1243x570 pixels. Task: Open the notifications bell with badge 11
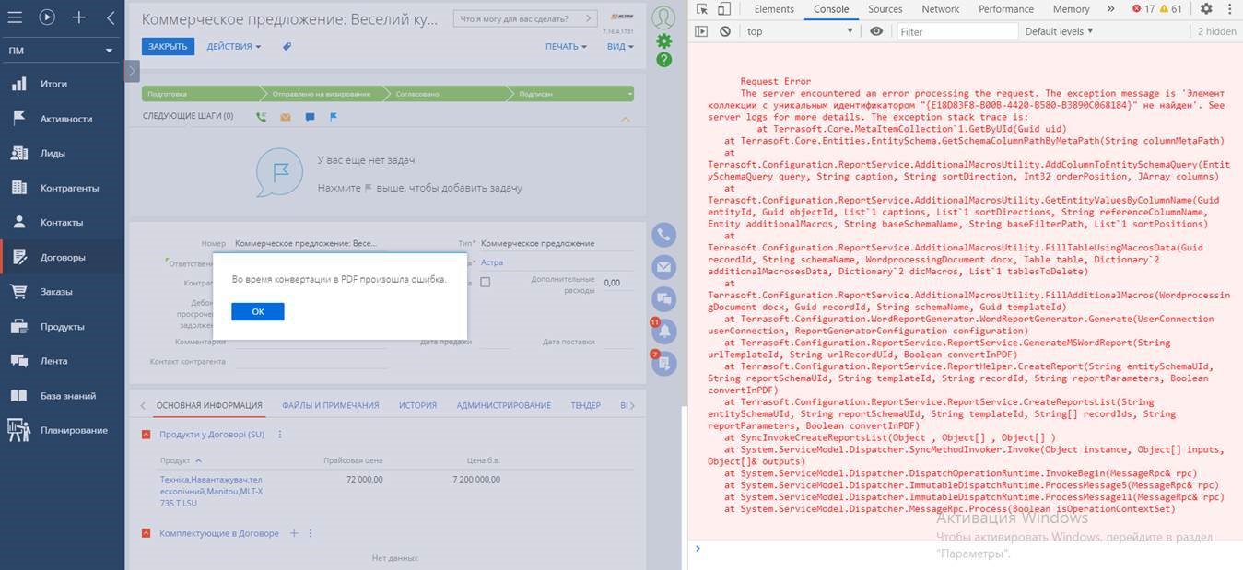click(663, 330)
